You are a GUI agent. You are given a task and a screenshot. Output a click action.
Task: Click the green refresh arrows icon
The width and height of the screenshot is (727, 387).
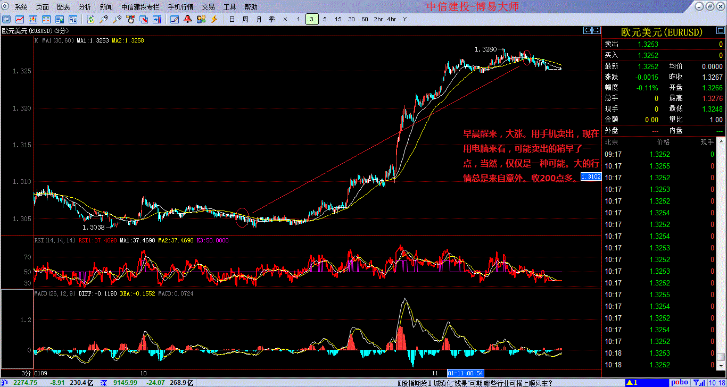(x=91, y=19)
